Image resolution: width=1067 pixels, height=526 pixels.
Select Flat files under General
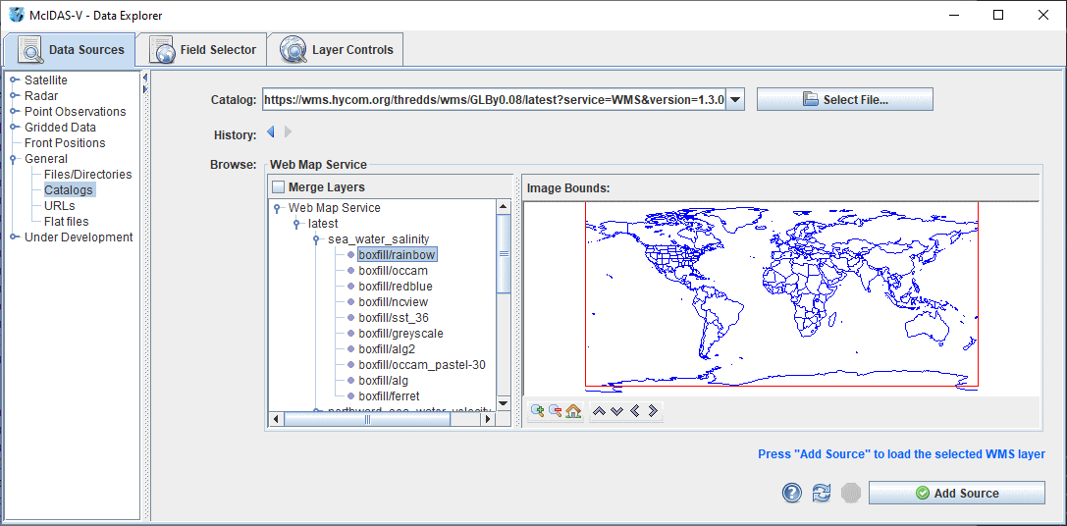point(66,221)
